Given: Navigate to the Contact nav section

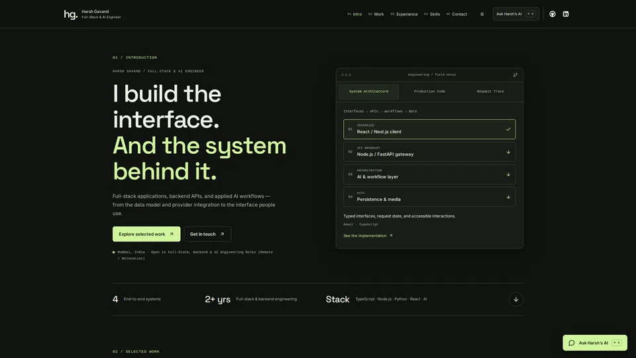Looking at the screenshot, I should point(456,14).
